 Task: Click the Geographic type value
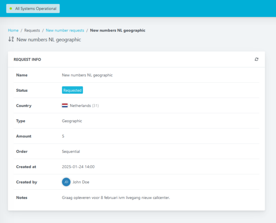(72, 121)
